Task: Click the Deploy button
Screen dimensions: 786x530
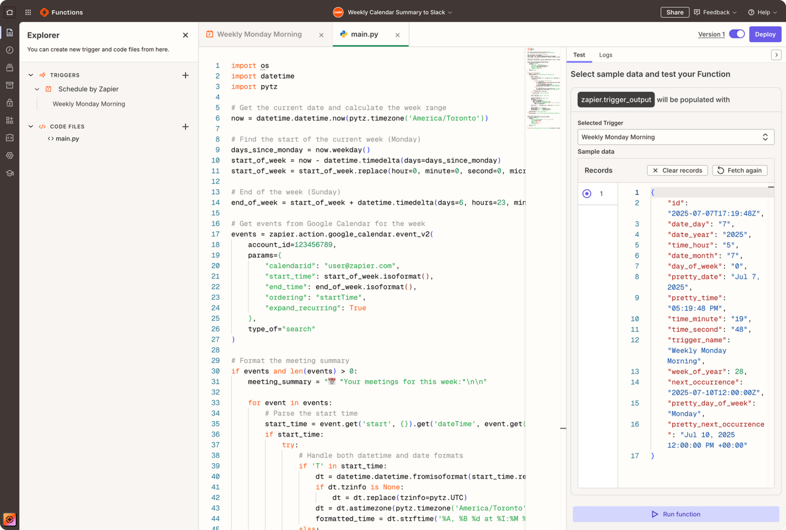Action: 765,34
